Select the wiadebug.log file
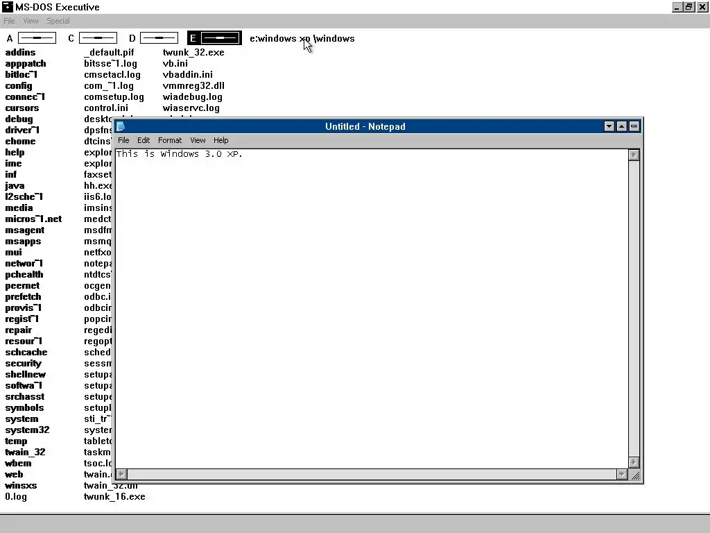Screen dimensions: 710x533 tap(193, 97)
